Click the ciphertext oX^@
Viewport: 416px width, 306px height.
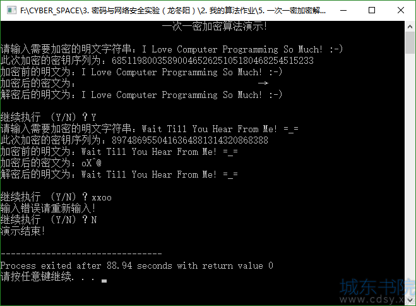click(x=92, y=163)
